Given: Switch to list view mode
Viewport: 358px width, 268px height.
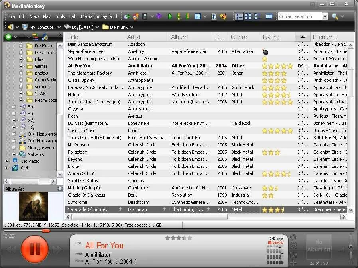Looking at the screenshot, I should (239, 16).
